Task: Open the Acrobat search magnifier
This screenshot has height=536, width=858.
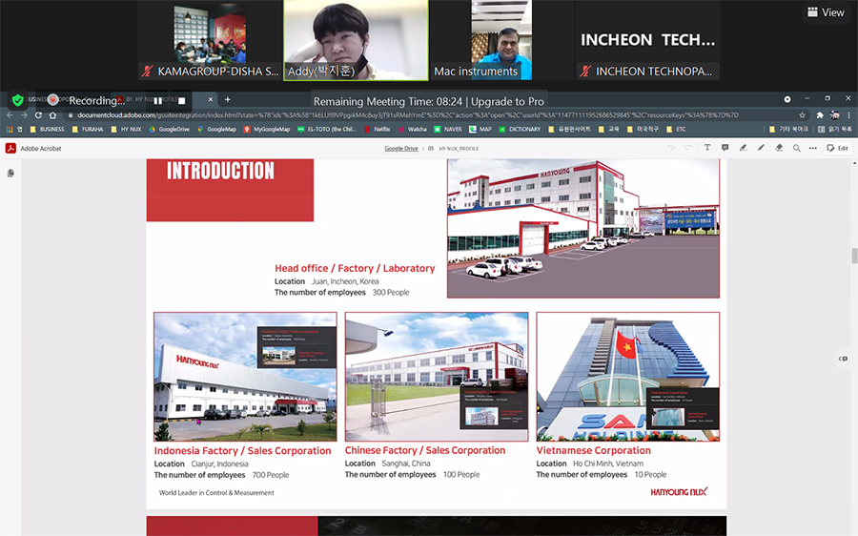Action: coord(797,148)
